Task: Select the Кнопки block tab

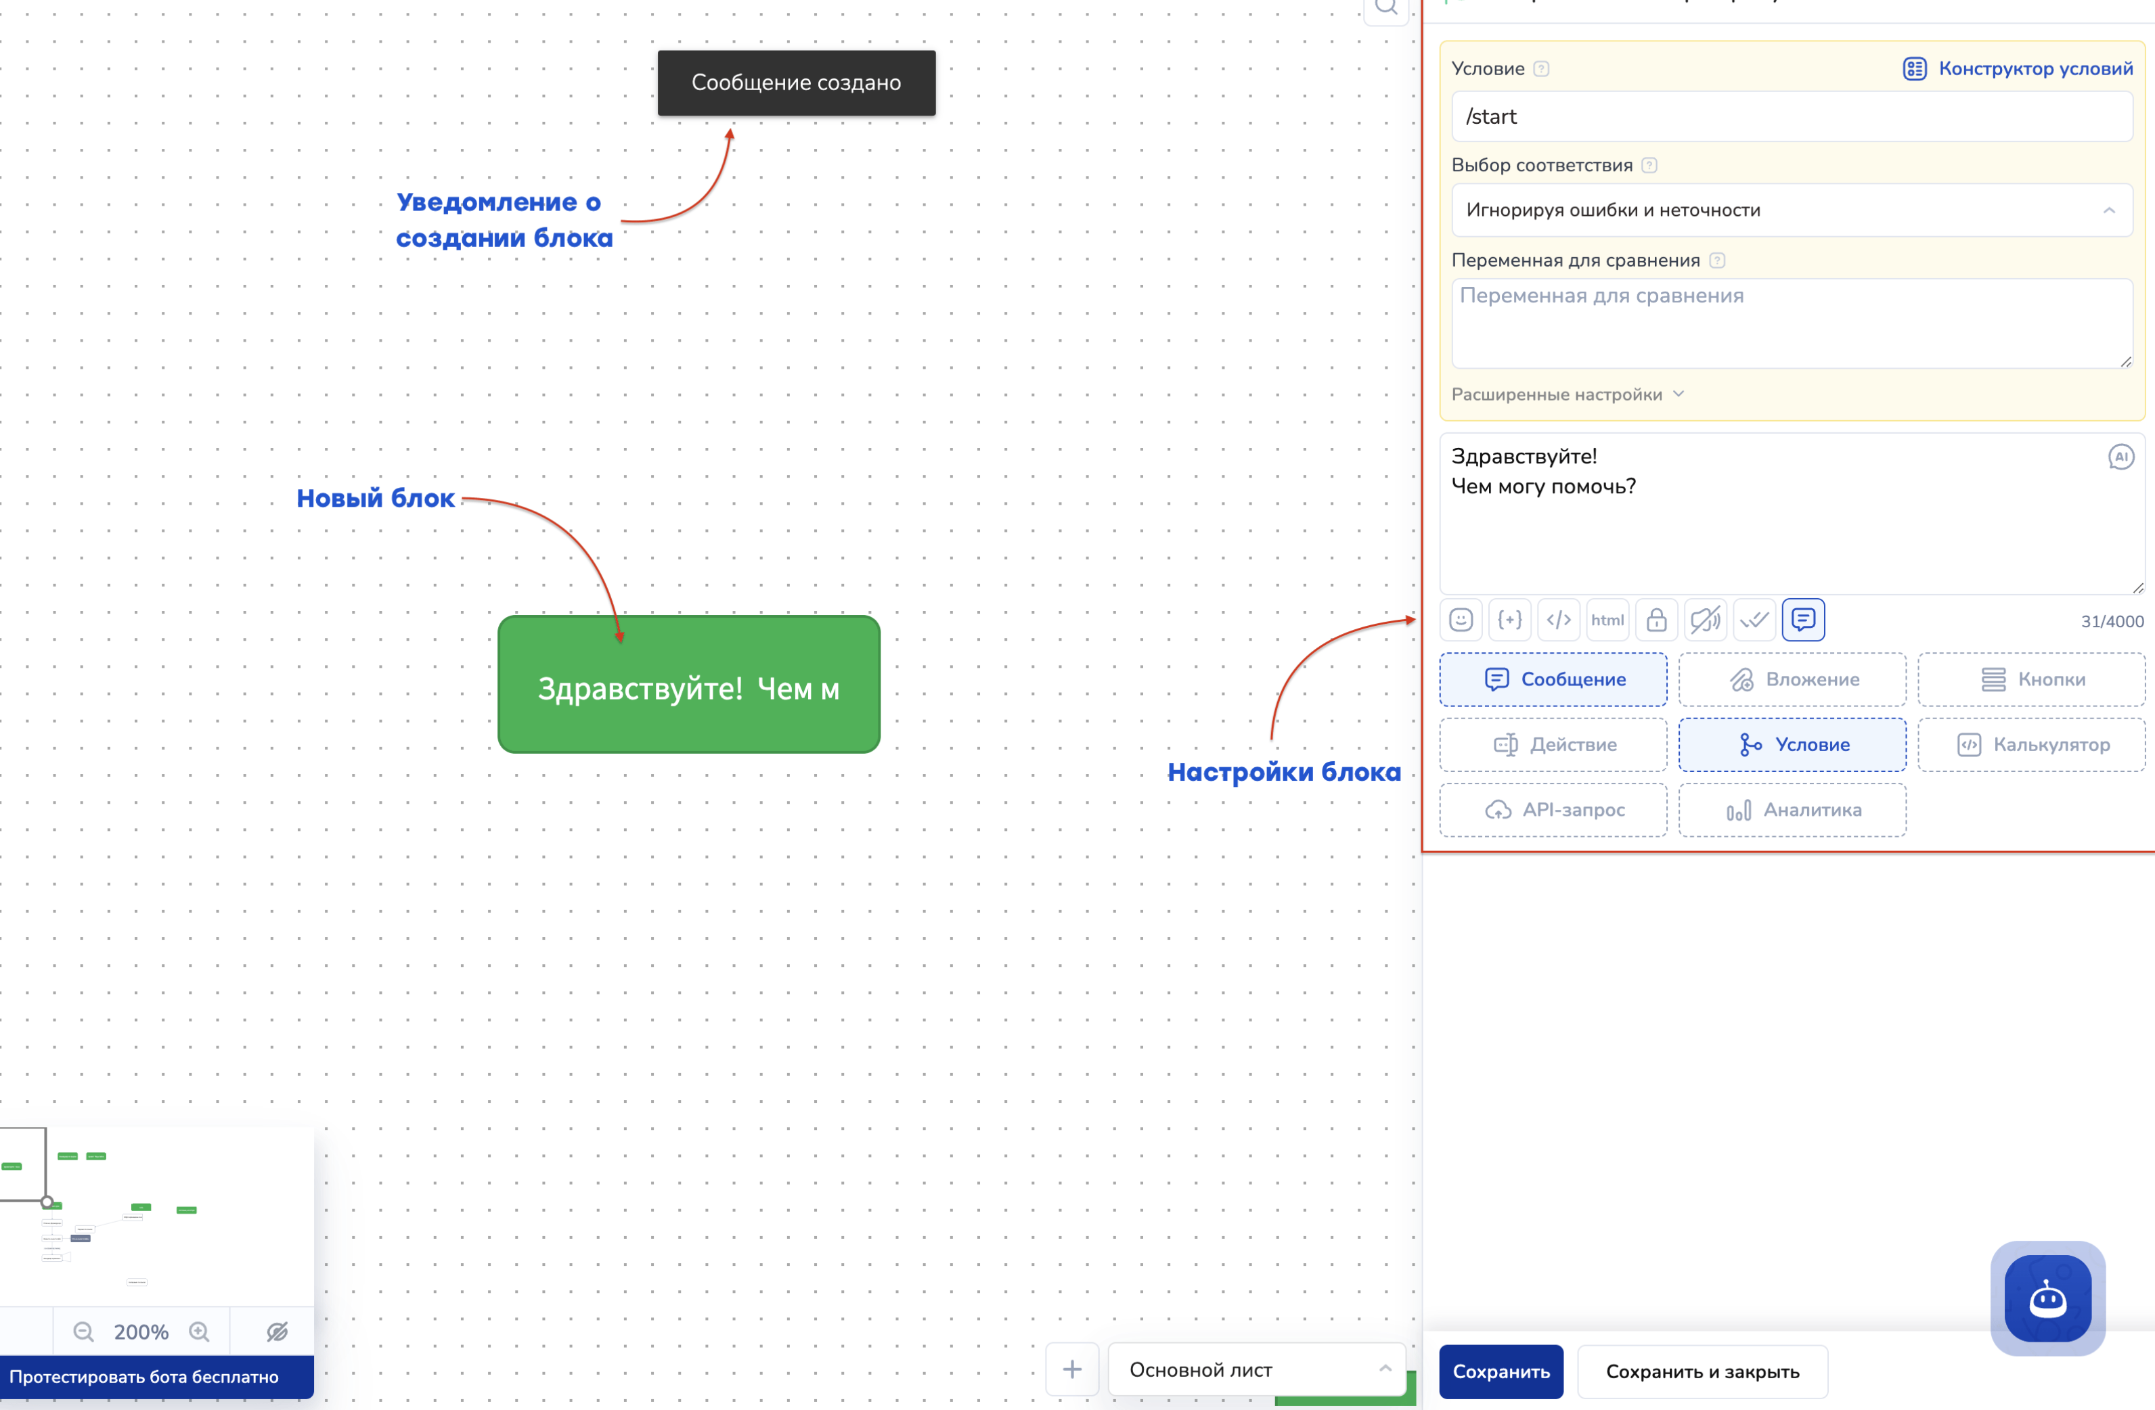Action: [2031, 680]
